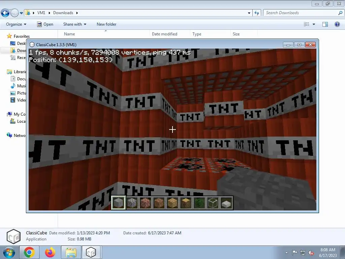Select the dirt block in the hotbar
The image size is (345, 259).
coord(159,203)
